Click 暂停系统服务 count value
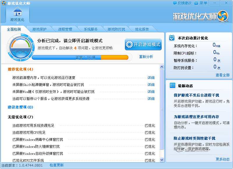233x169 pixels. (217, 60)
